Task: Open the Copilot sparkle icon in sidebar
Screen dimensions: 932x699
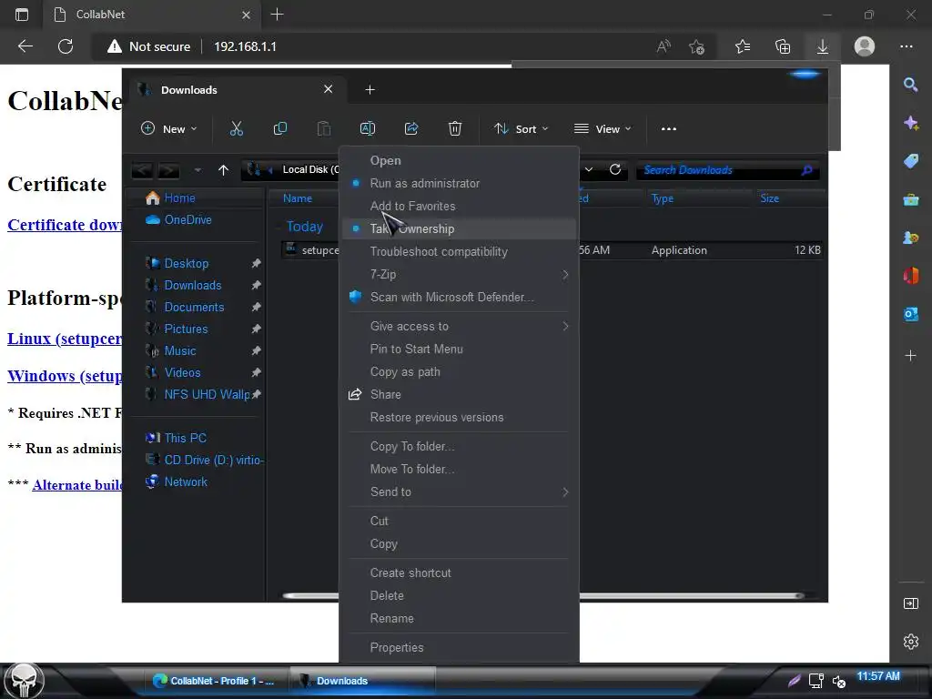Action: pos(910,123)
